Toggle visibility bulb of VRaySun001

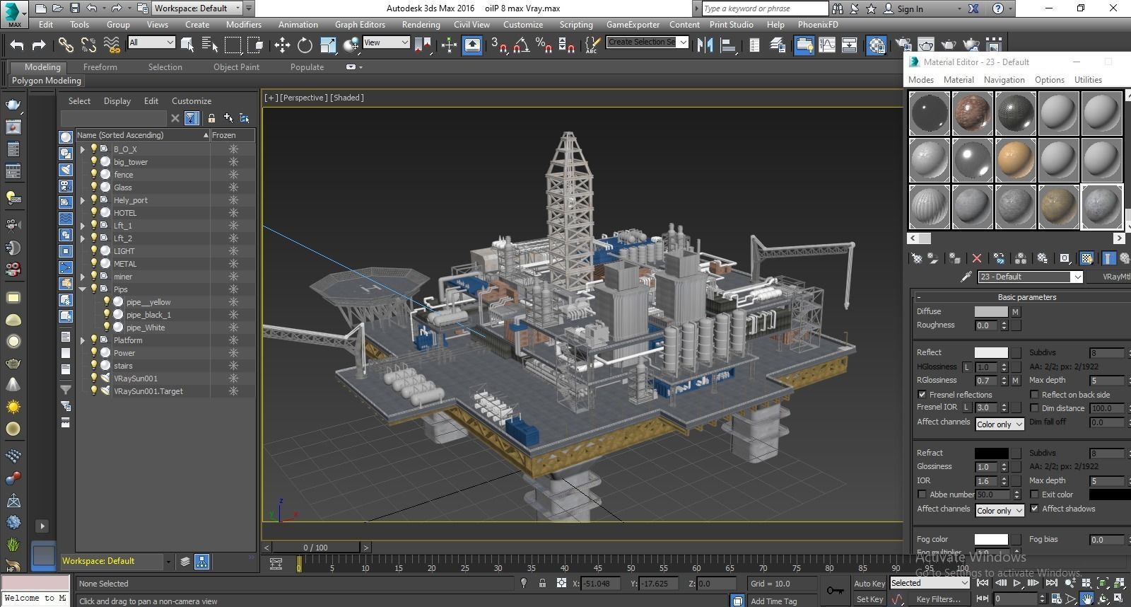[93, 378]
